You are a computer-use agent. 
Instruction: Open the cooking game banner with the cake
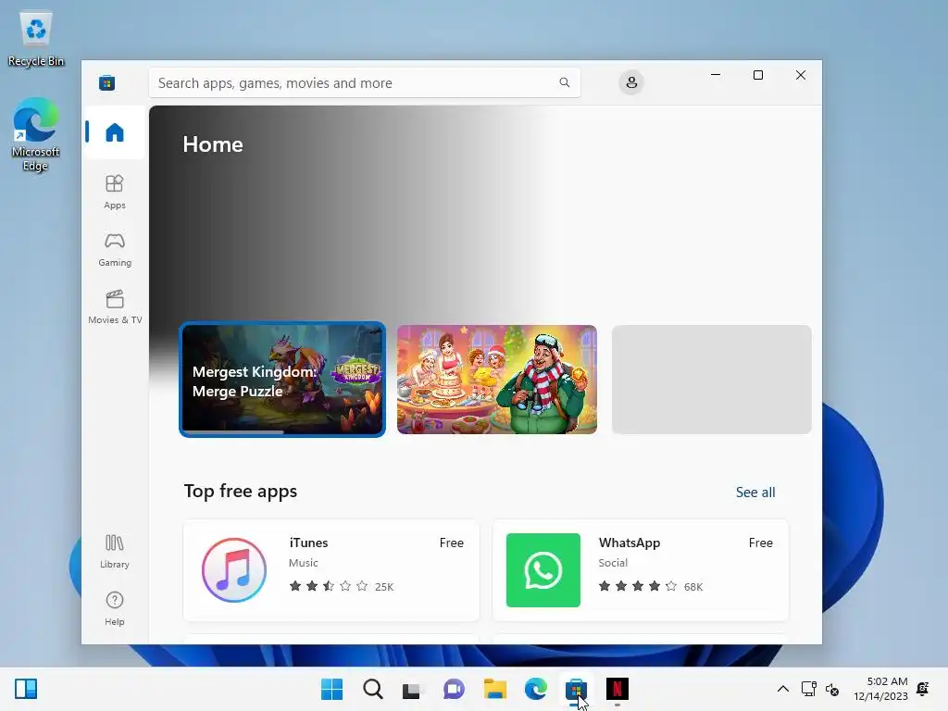497,379
